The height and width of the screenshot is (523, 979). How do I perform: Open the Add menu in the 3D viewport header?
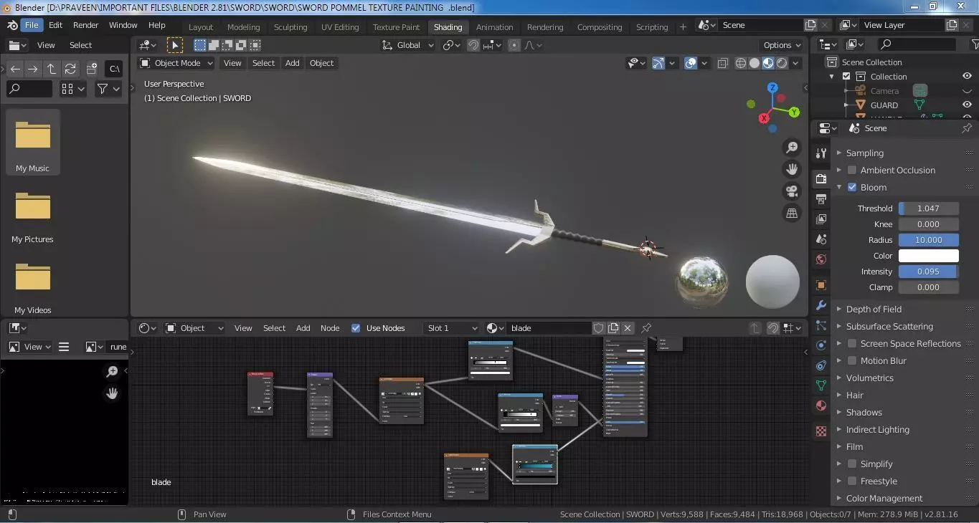(292, 63)
